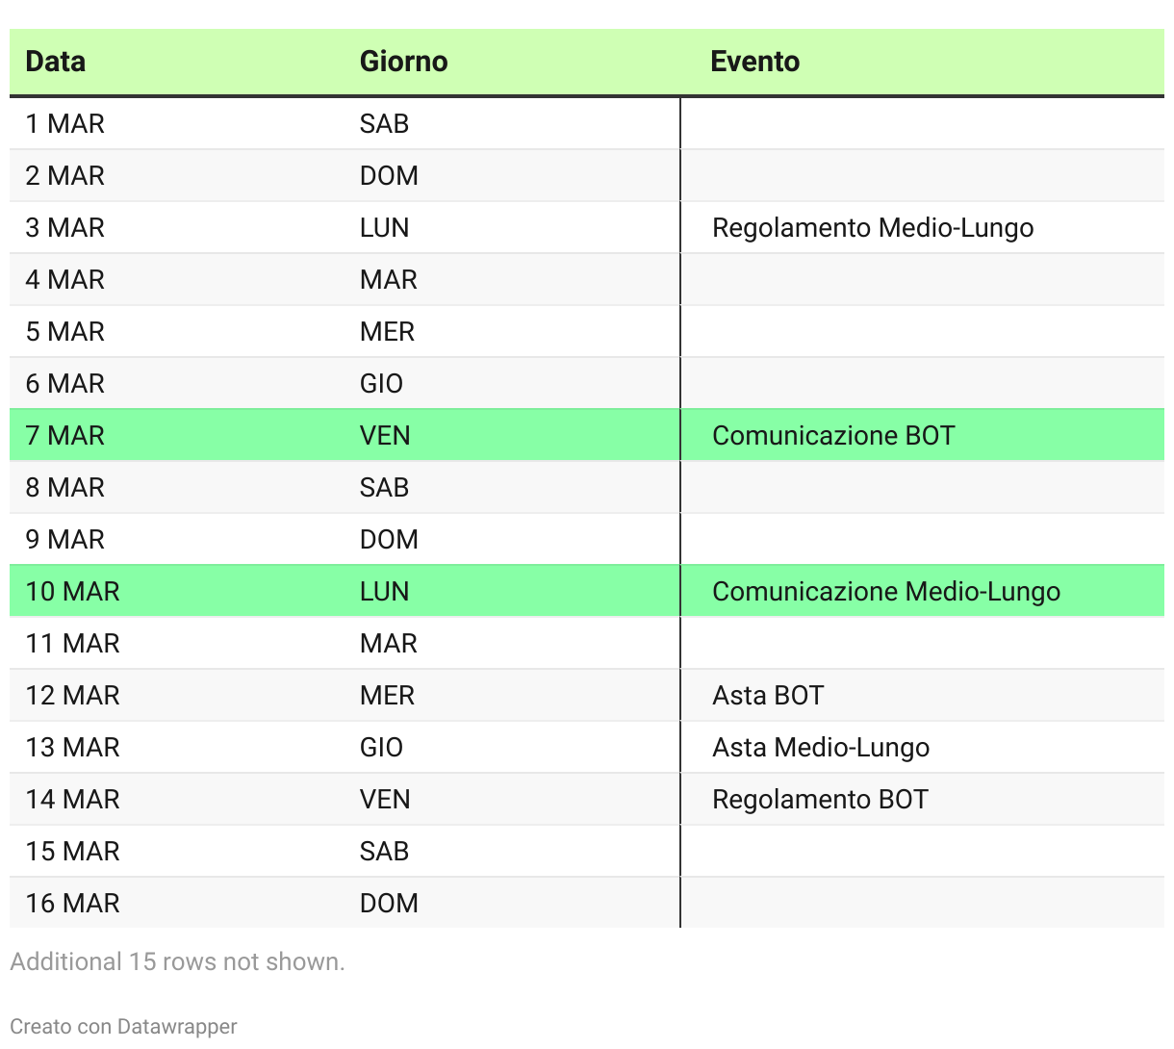Click GIO in the 13 MAR row
1174x1049 pixels.
click(381, 748)
